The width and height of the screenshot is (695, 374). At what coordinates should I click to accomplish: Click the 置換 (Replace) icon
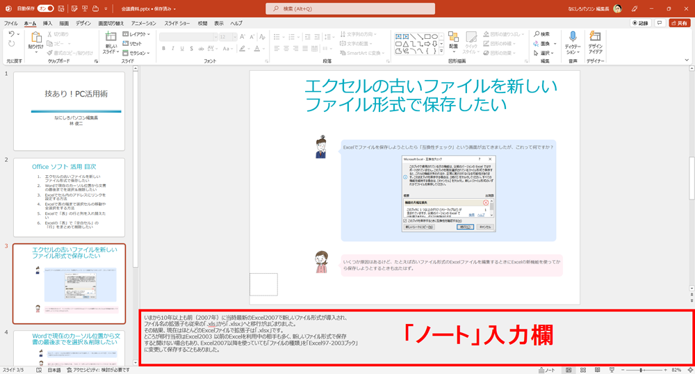click(537, 43)
